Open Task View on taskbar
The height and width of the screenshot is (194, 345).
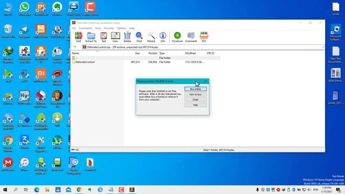tap(26, 190)
